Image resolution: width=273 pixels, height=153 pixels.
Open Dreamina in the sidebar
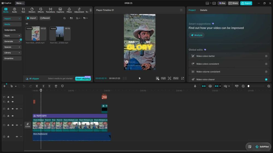coord(12,58)
